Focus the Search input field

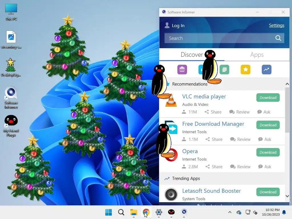224,38
